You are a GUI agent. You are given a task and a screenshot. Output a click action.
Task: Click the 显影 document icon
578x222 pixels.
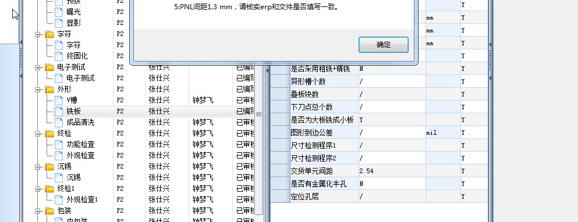(x=59, y=23)
